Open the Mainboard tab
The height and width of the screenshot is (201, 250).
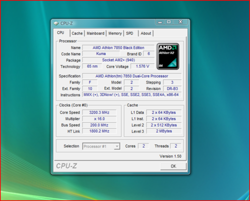[x=95, y=33]
